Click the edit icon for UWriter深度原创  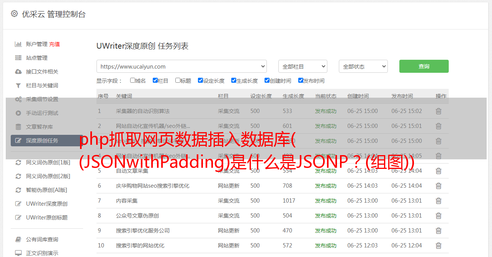[18, 204]
